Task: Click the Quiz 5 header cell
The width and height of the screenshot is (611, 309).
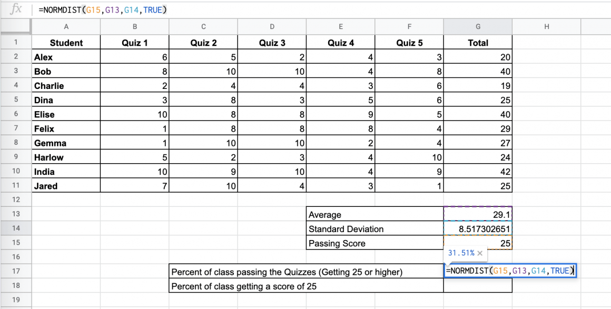Action: pyautogui.click(x=409, y=43)
